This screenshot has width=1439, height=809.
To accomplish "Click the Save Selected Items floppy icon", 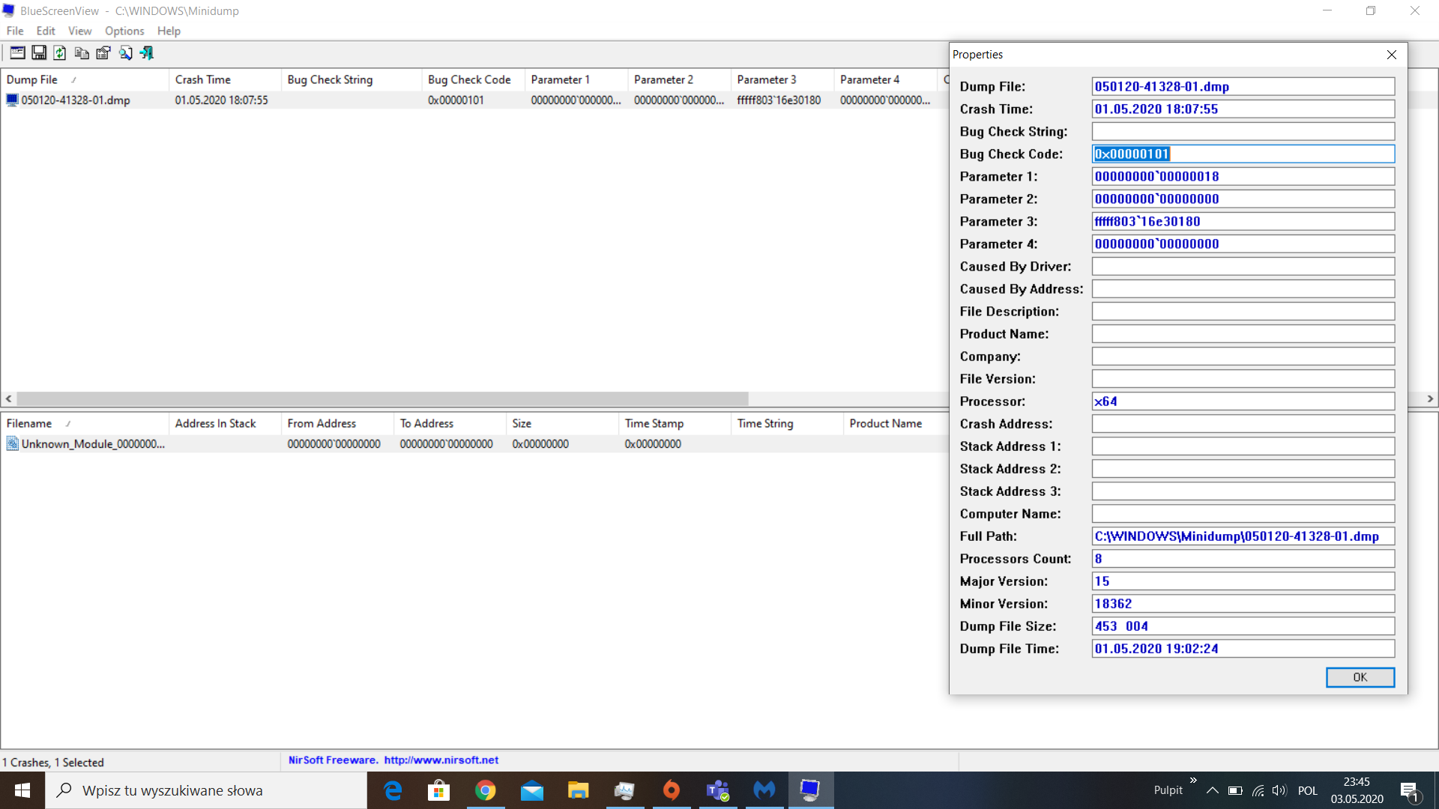I will click(39, 53).
